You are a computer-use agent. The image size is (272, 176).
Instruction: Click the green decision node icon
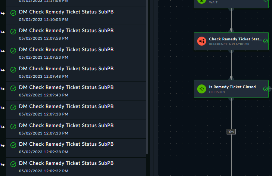[202, 89]
